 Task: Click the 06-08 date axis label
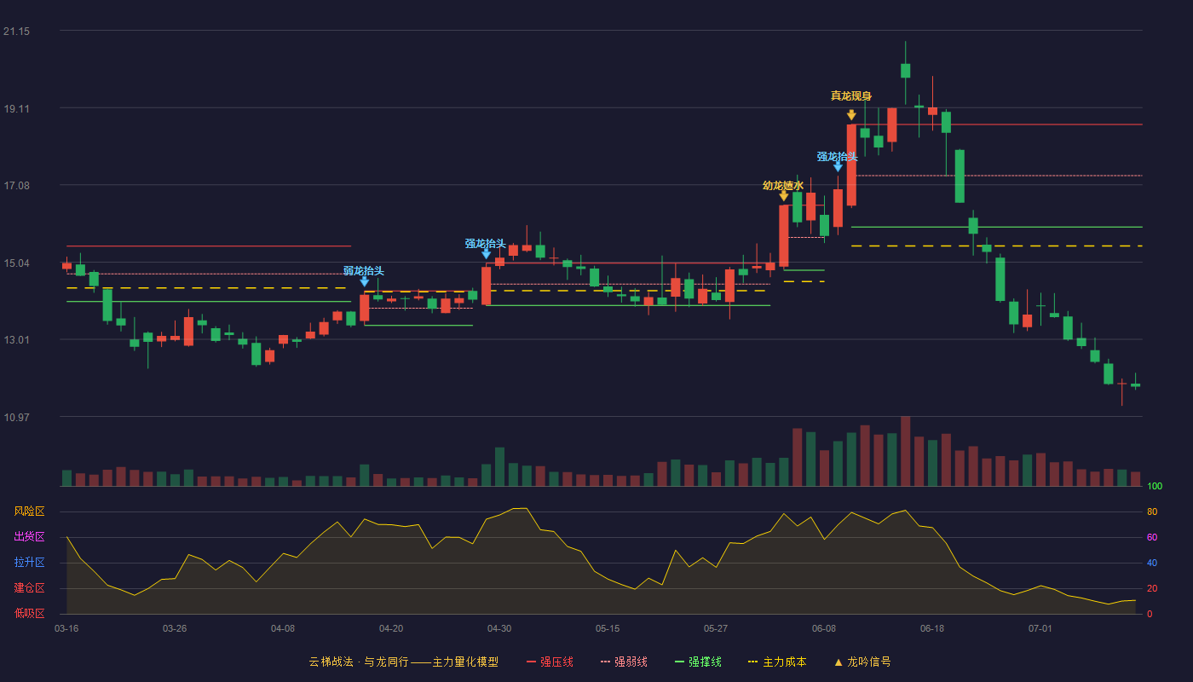click(x=824, y=628)
